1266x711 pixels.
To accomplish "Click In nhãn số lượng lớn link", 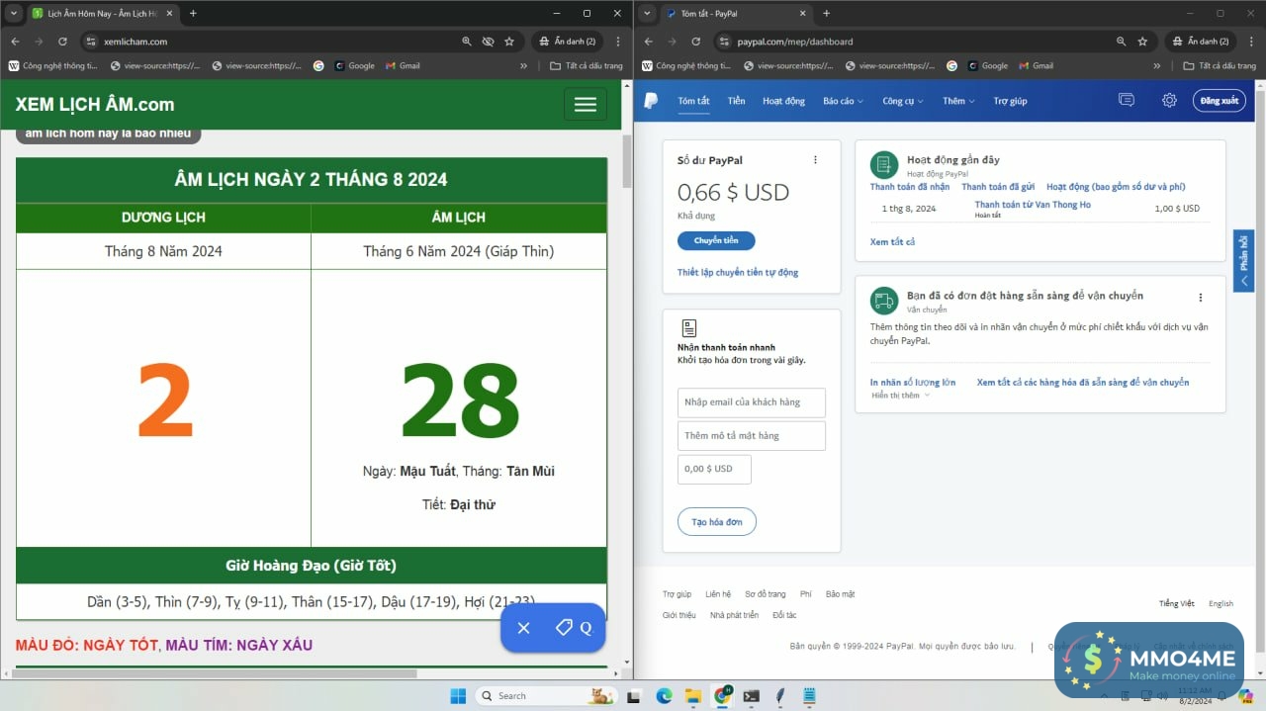I will [913, 382].
